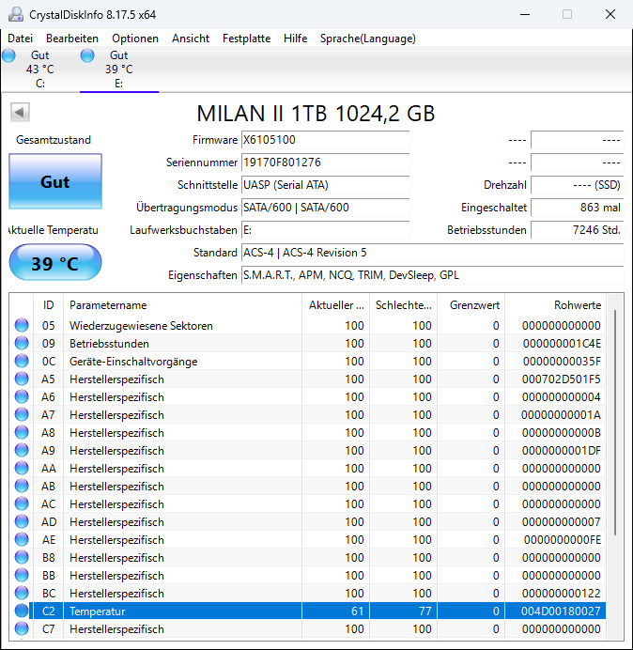633x650 pixels.
Task: Click status circle for C2 Temperatur row
Action: 22,611
